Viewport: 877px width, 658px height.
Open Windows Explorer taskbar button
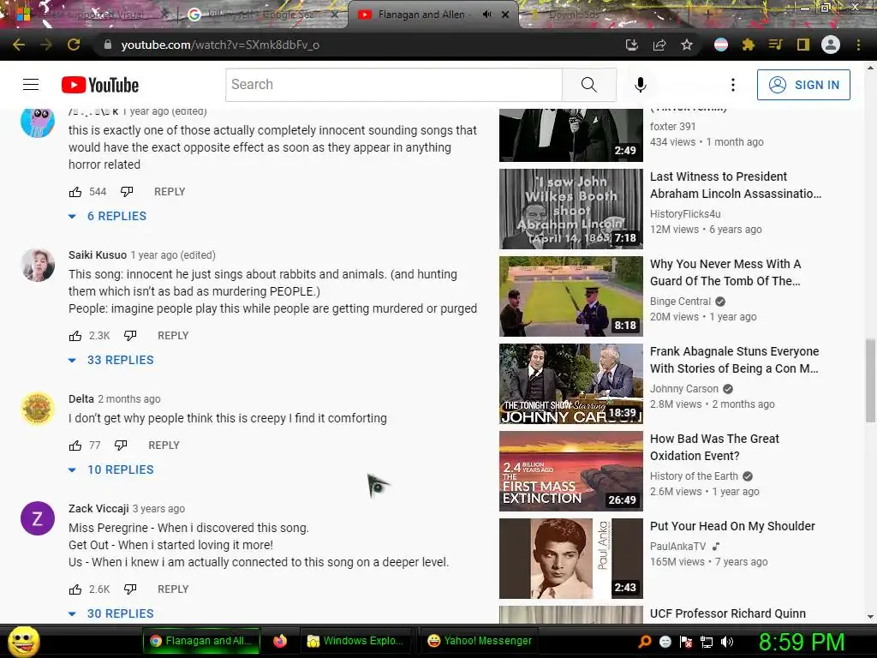[x=355, y=641]
